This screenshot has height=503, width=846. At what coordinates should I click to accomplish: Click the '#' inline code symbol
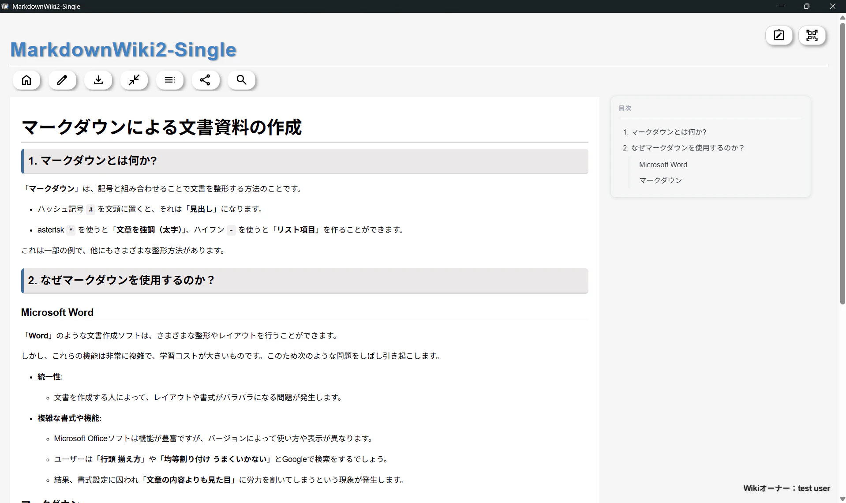click(90, 210)
